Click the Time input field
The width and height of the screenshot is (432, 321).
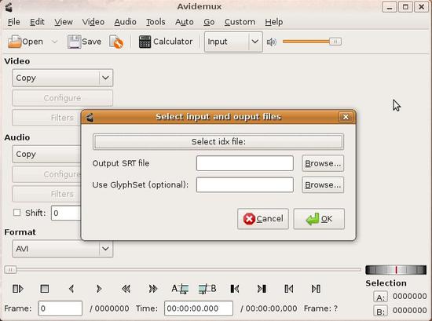(199, 308)
